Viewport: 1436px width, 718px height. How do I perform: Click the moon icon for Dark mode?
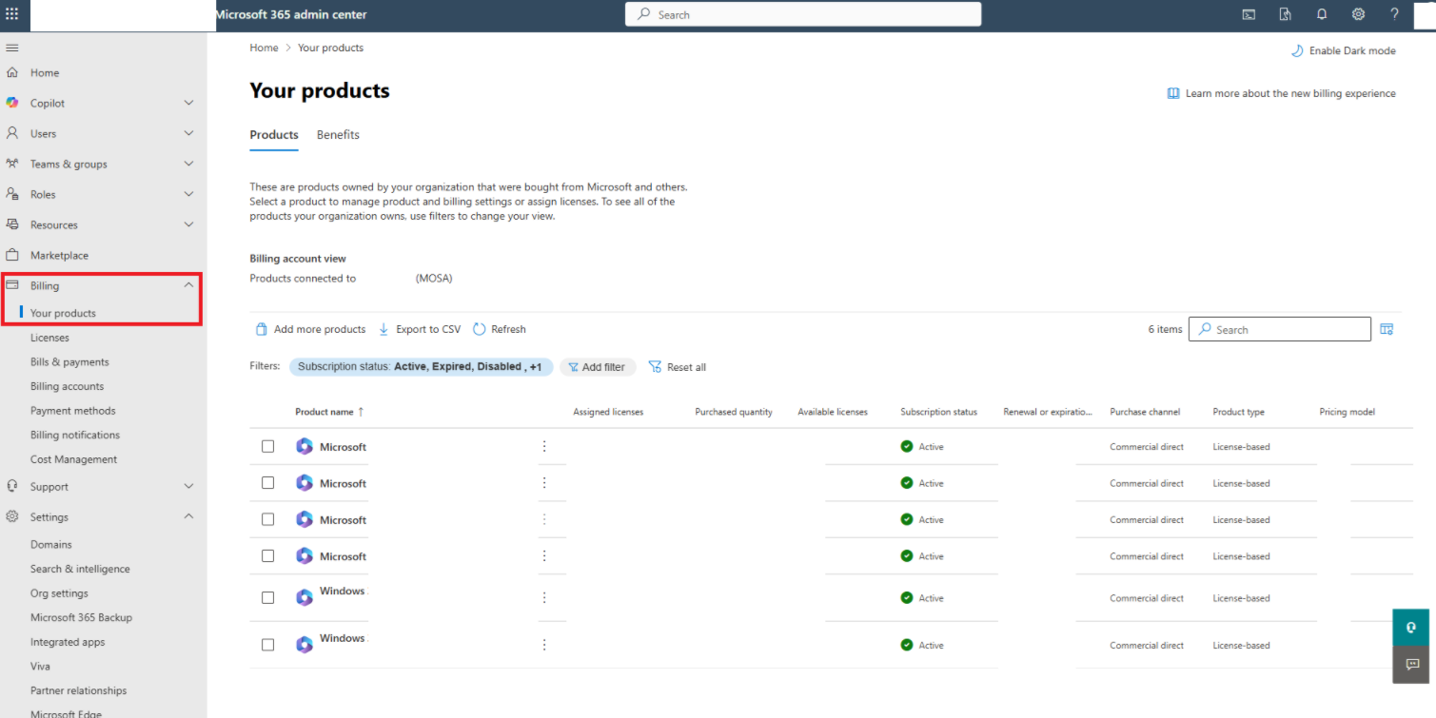[x=1296, y=50]
